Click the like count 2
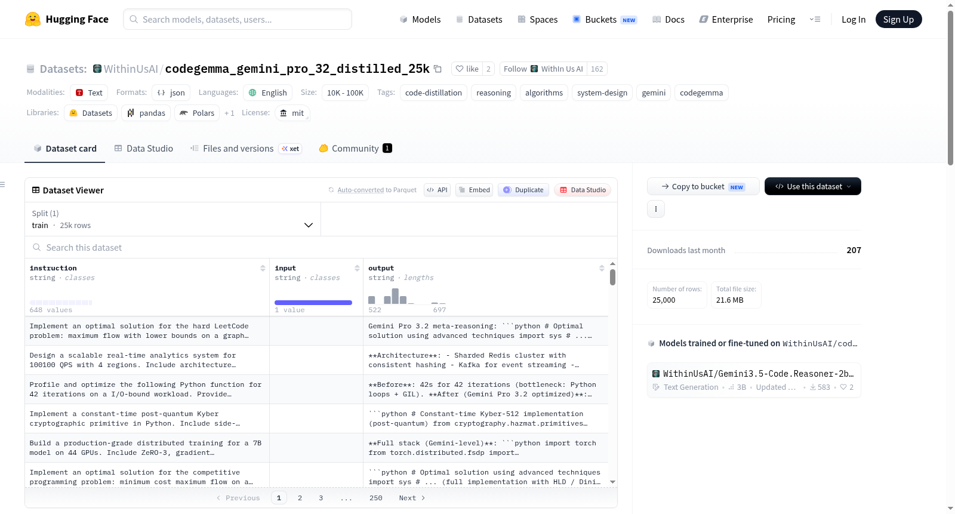The width and height of the screenshot is (955, 514). (x=488, y=69)
